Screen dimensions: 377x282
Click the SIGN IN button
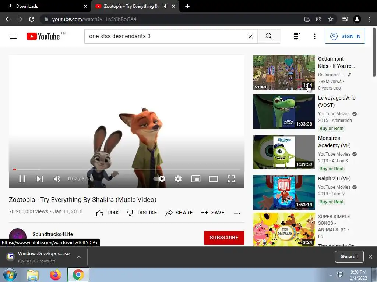(x=345, y=36)
